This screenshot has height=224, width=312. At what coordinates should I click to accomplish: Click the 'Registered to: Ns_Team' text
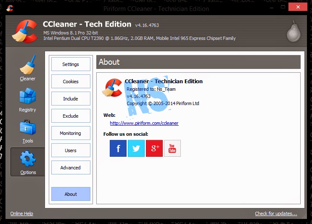click(151, 89)
